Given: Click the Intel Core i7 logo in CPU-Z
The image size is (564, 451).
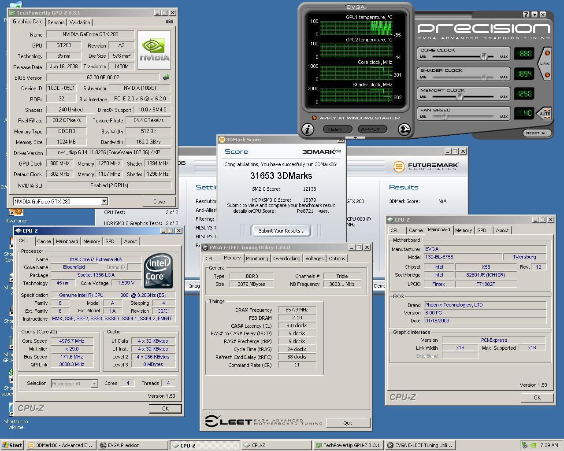Looking at the screenshot, I should 158,270.
